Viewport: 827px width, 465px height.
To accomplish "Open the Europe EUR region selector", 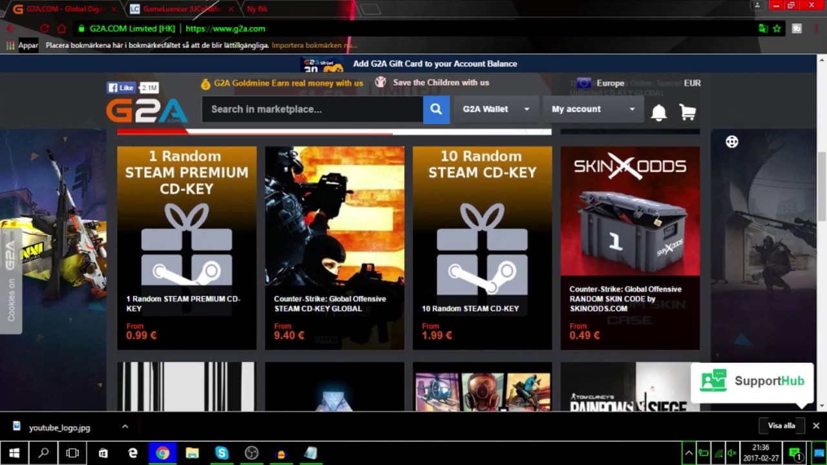I will point(638,83).
